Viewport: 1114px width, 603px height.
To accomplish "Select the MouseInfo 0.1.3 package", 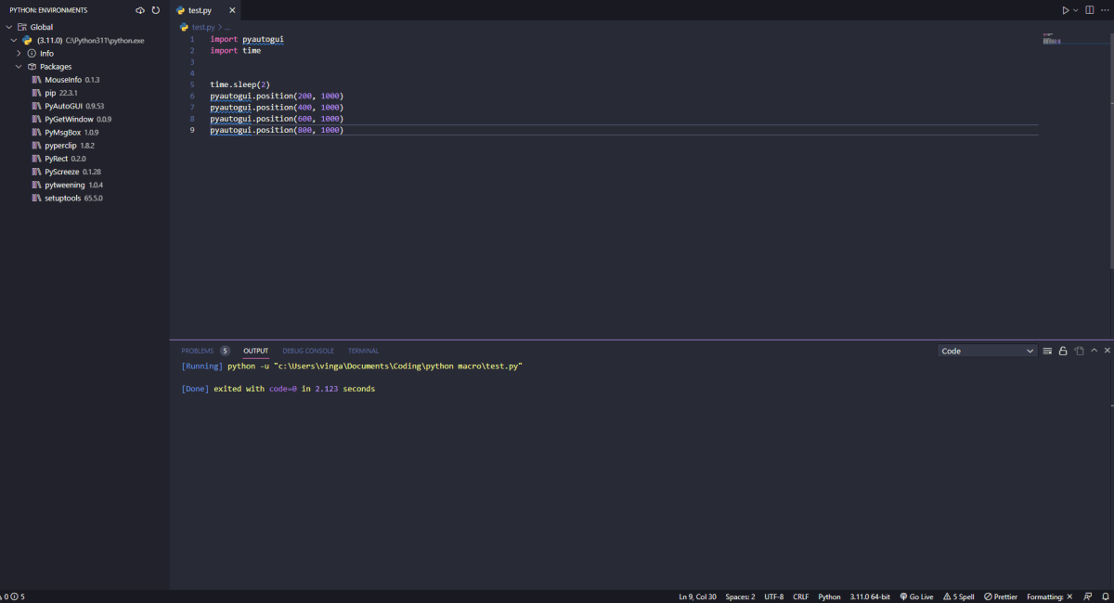I will pos(71,80).
